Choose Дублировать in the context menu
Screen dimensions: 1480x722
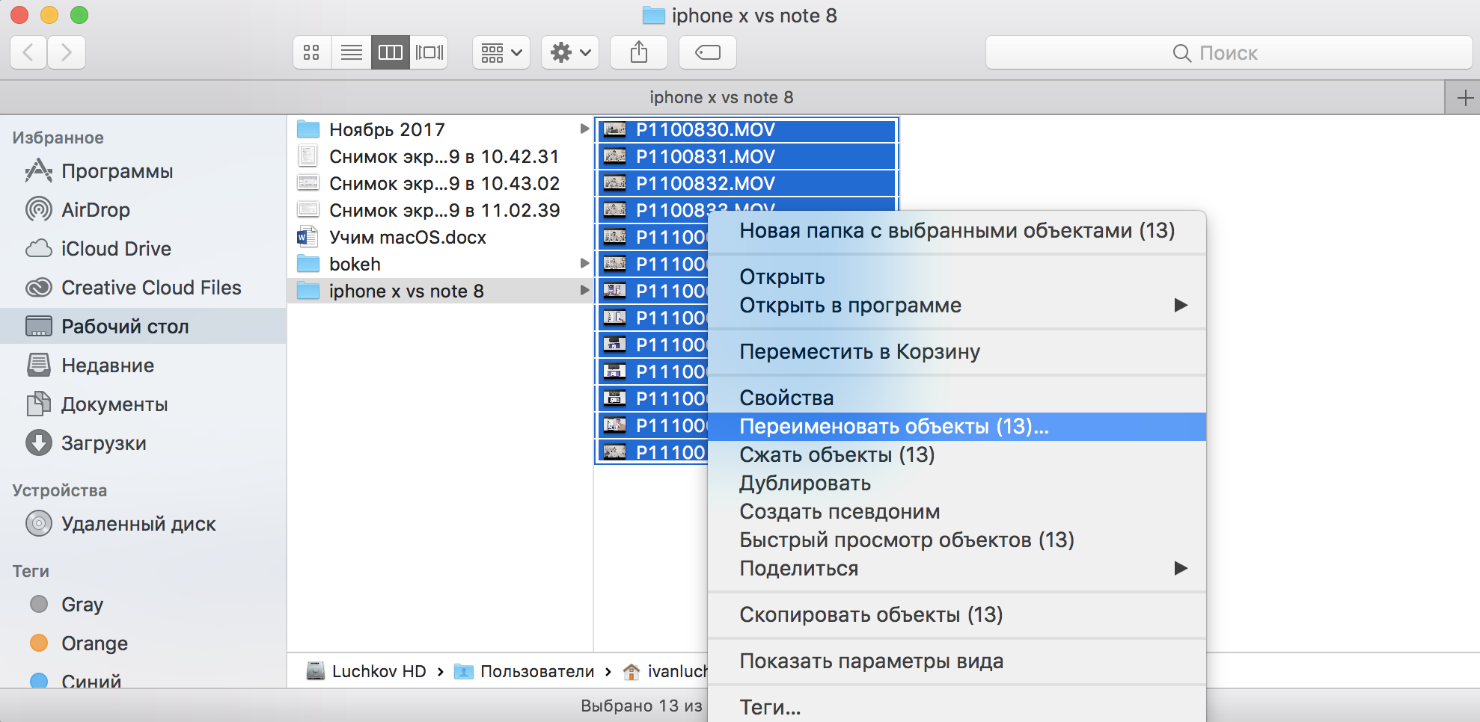tap(957, 484)
